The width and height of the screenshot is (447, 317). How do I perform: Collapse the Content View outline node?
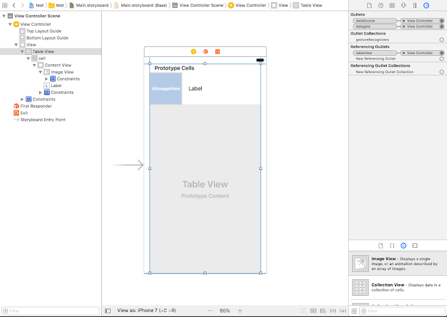tap(34, 65)
